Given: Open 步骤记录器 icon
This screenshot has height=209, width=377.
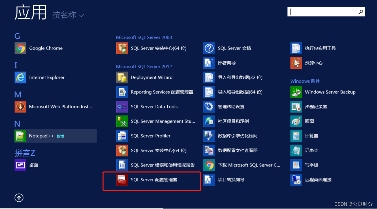Looking at the screenshot, I should coord(296,107).
